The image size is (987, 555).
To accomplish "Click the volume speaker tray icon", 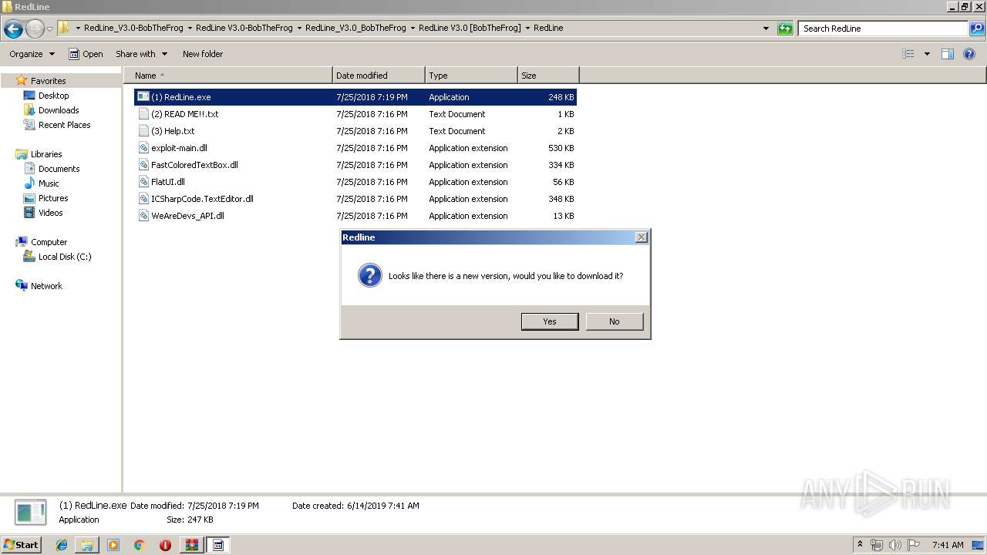I will point(894,545).
